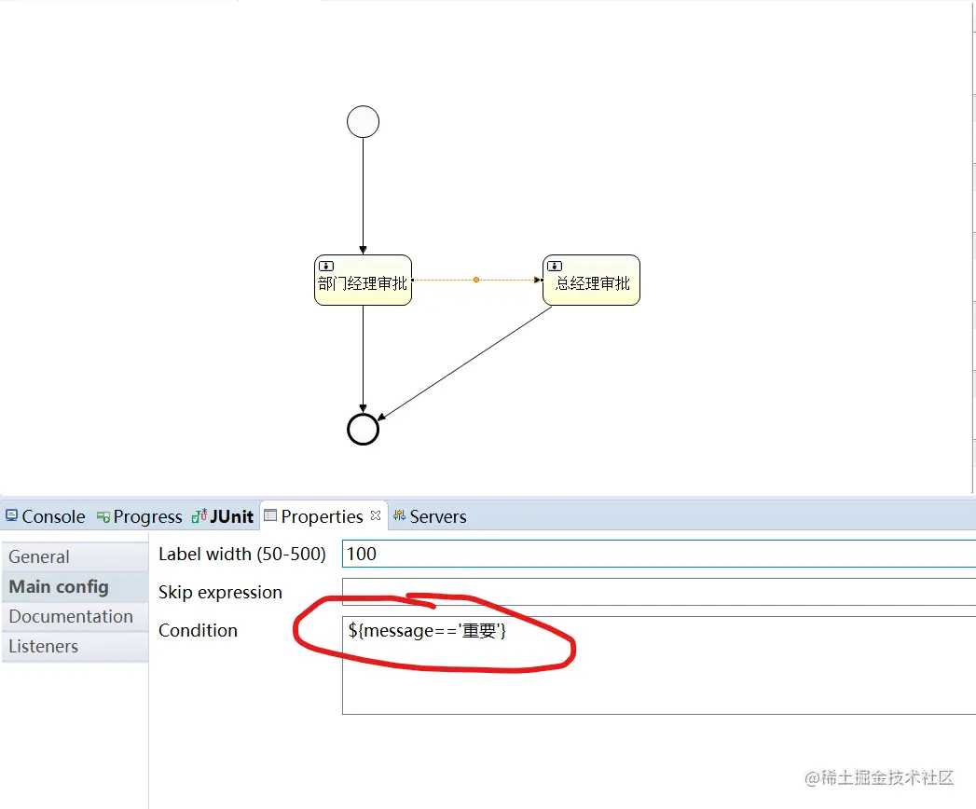Select the end event circle
The height and width of the screenshot is (809, 976).
point(363,429)
